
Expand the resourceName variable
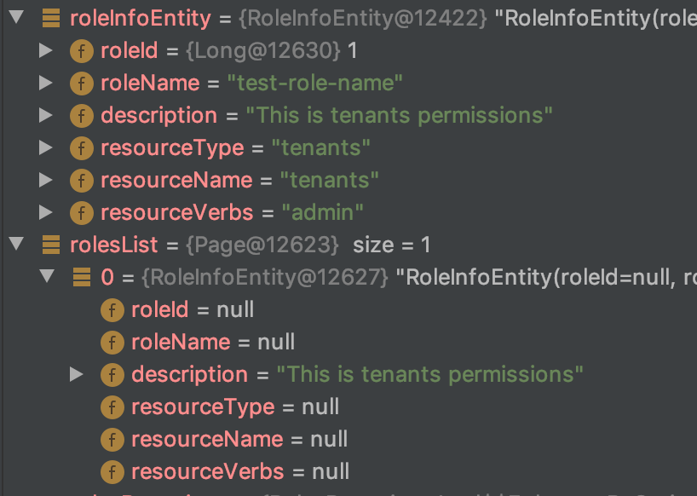click(x=47, y=180)
